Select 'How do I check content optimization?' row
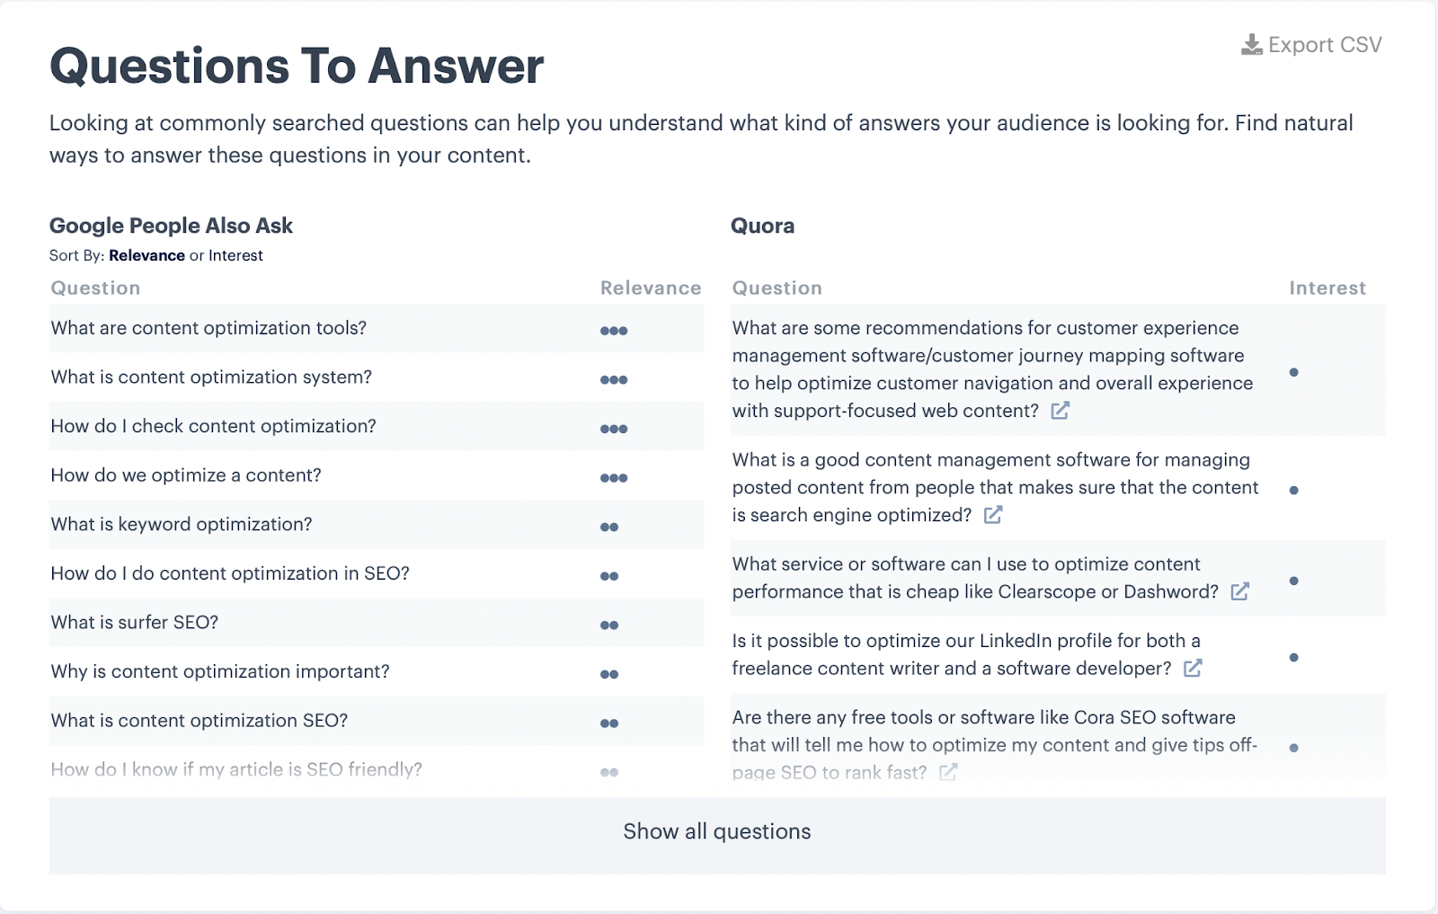This screenshot has width=1438, height=914. (377, 426)
